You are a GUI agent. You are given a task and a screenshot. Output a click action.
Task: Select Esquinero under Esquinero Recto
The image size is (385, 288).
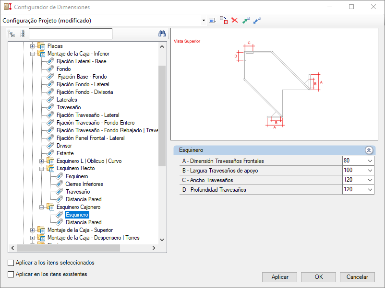click(77, 176)
